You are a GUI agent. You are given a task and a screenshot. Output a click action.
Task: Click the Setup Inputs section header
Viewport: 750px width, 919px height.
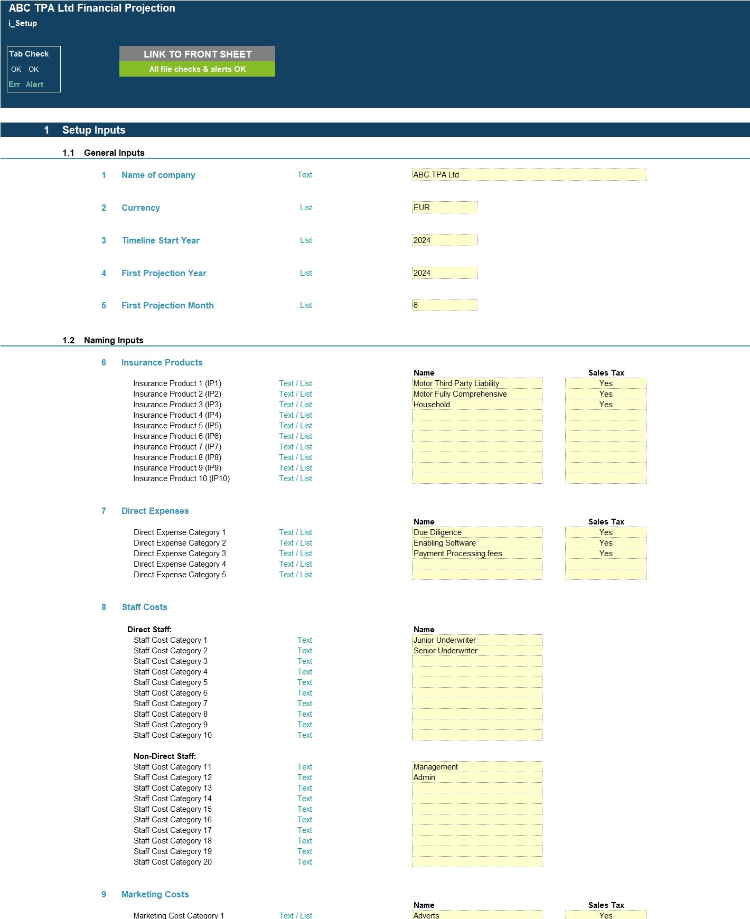93,130
